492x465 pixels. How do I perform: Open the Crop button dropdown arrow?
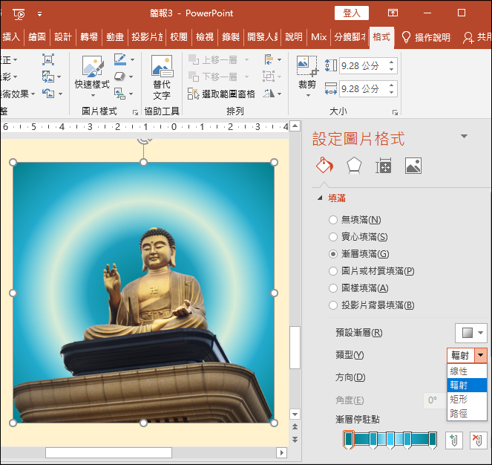pos(308,96)
